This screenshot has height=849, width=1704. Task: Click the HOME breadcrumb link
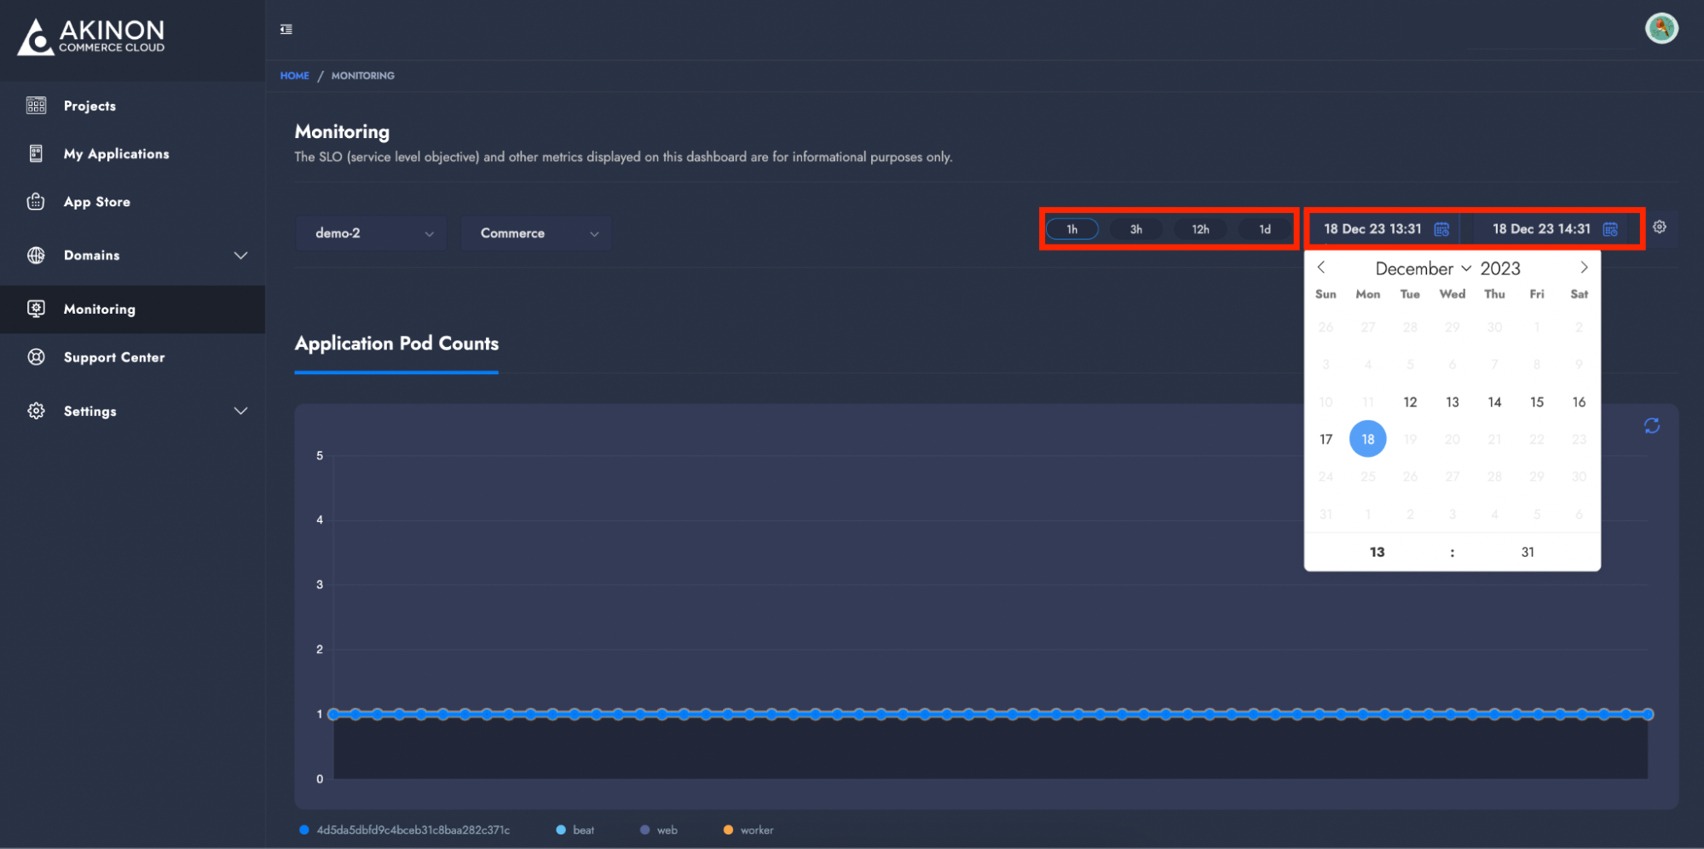point(294,76)
